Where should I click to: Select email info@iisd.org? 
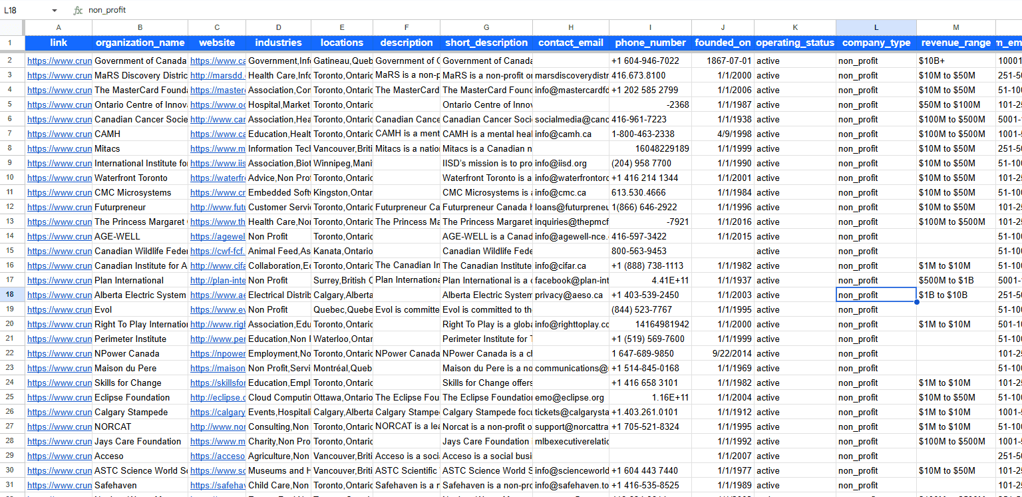570,163
